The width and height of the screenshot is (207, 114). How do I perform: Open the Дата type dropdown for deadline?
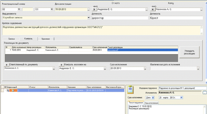point(153,97)
